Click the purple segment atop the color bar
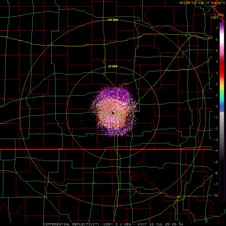This screenshot has width=226, height=226. (x=222, y=25)
